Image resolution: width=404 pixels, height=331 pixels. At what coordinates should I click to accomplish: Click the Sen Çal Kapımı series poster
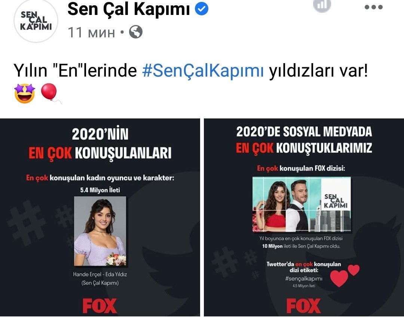pyautogui.click(x=302, y=204)
